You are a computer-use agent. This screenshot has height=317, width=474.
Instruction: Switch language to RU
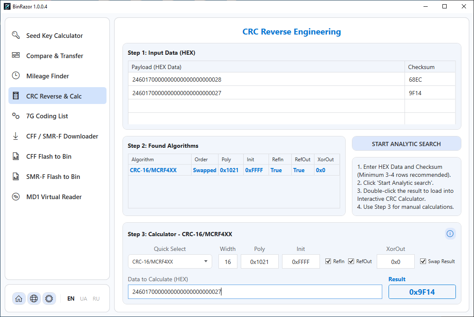96,298
